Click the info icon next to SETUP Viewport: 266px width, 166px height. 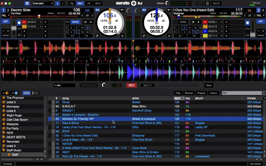pyautogui.click(x=207, y=4)
